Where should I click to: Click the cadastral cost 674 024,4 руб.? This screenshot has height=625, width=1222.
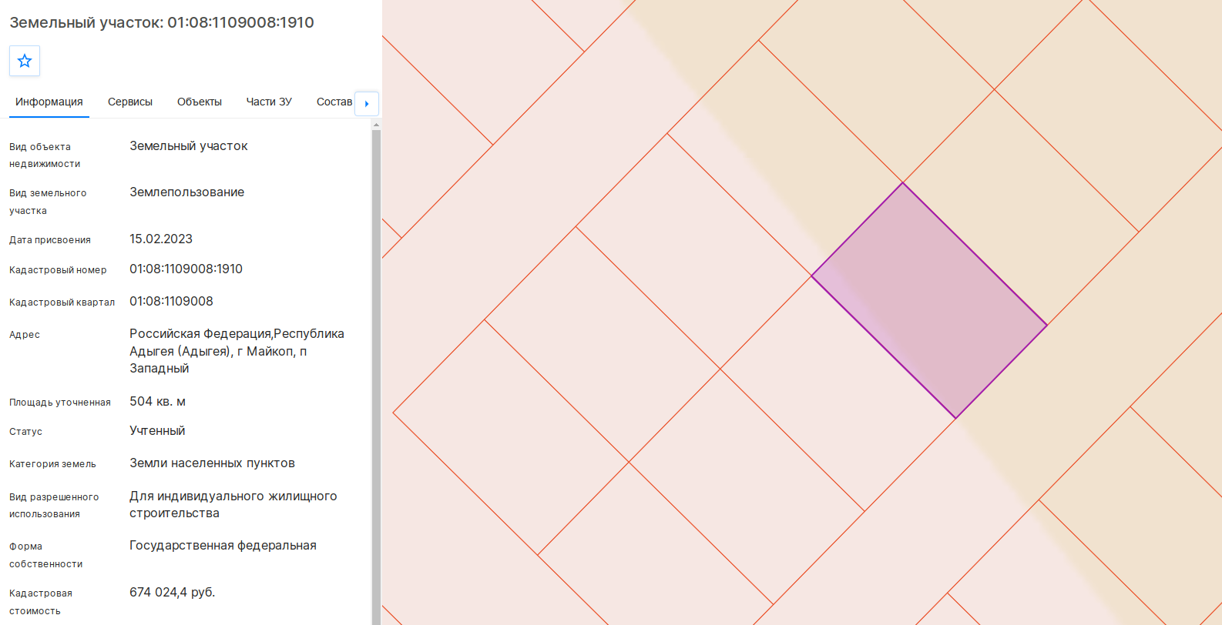point(172,593)
